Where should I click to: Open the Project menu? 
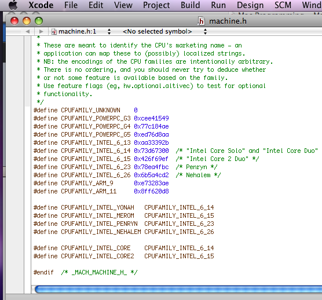156,5
